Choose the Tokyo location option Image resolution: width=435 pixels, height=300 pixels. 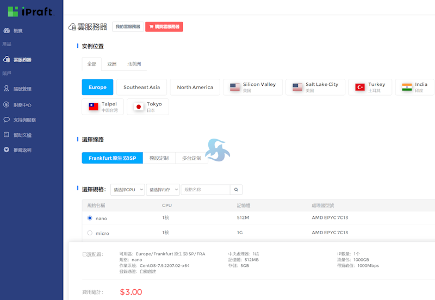148,107
